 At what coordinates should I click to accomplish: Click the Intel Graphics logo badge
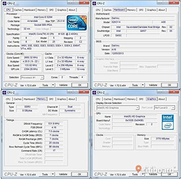(168, 122)
